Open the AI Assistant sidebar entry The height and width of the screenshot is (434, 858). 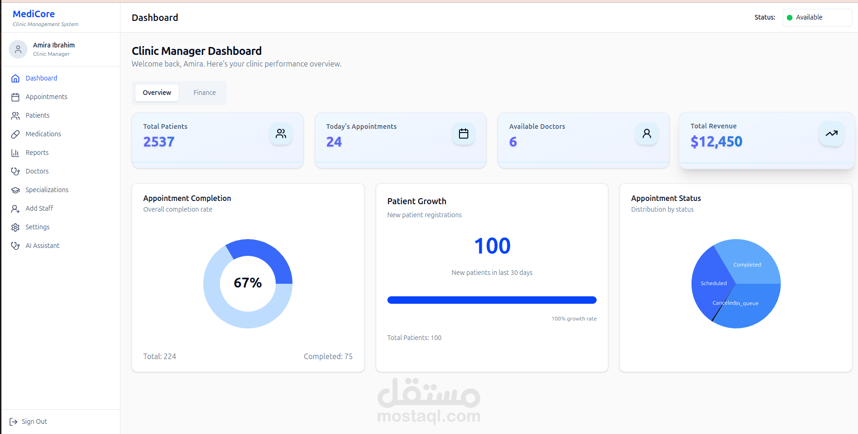tap(42, 245)
